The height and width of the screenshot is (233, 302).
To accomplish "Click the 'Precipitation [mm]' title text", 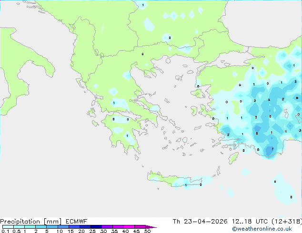I will coord(31,222).
